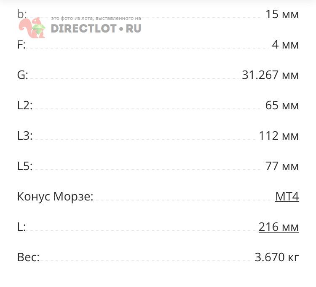The width and height of the screenshot is (316, 287).
Task: Click the F: parameter label
Action: [21, 44]
